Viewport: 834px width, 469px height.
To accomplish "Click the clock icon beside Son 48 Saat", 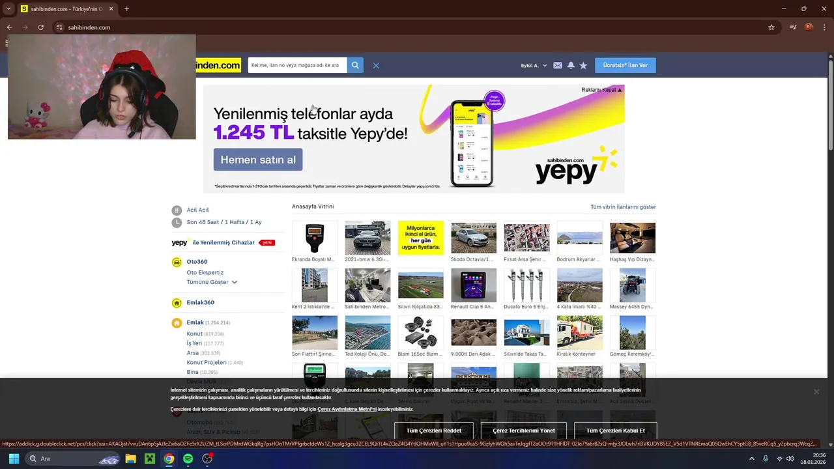I will point(177,223).
